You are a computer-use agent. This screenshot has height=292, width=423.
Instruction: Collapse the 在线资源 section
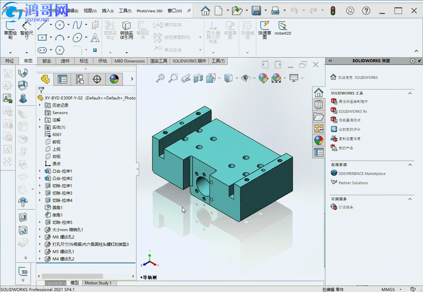tap(410, 165)
